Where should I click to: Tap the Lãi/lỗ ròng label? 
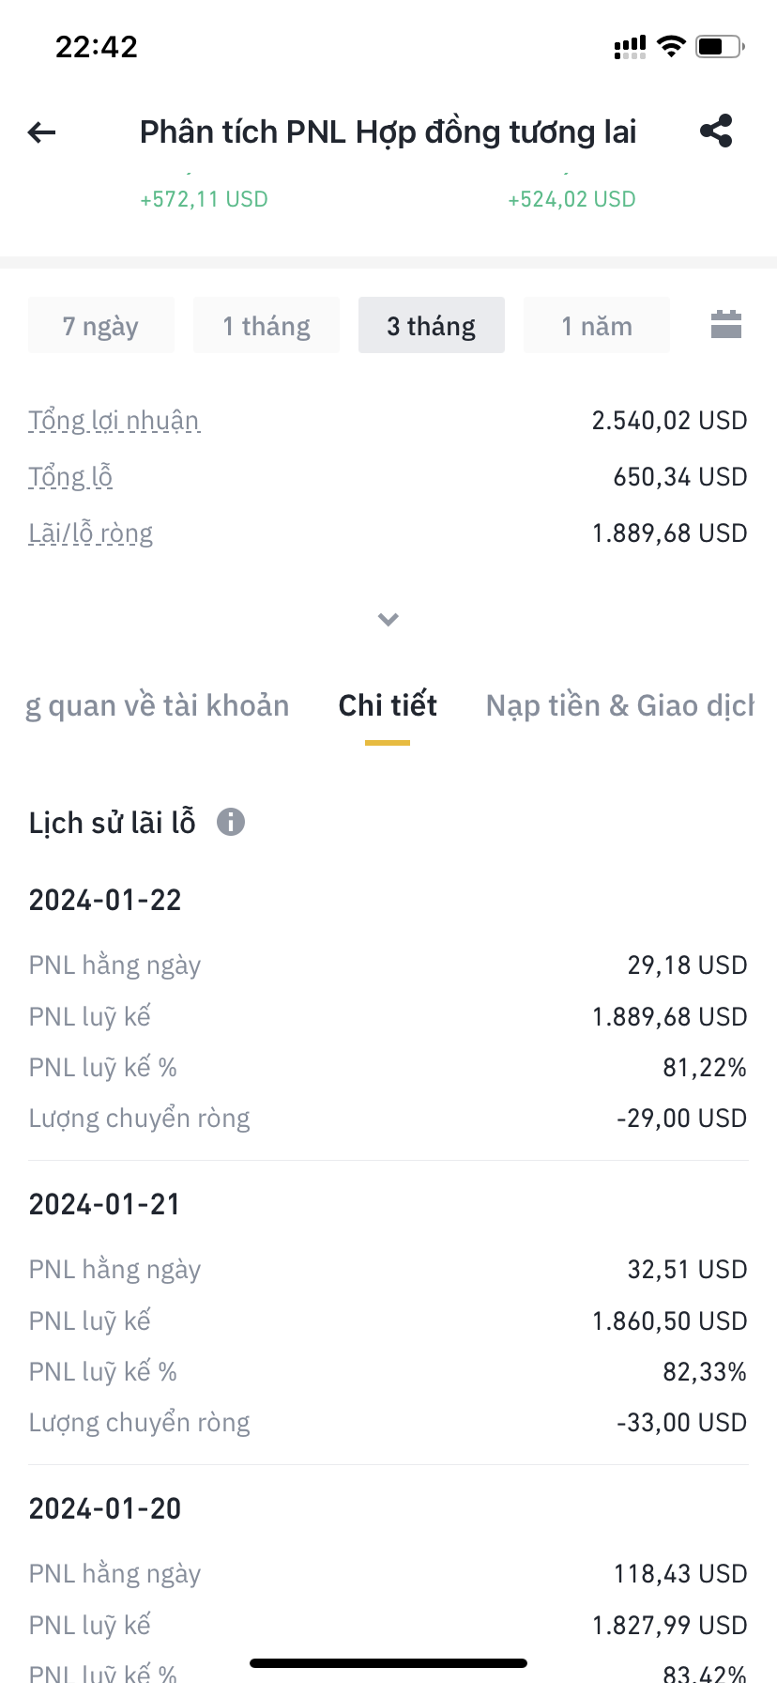tap(90, 533)
